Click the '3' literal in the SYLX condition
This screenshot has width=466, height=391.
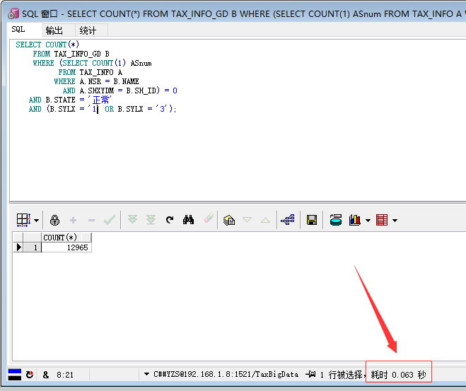pos(162,109)
